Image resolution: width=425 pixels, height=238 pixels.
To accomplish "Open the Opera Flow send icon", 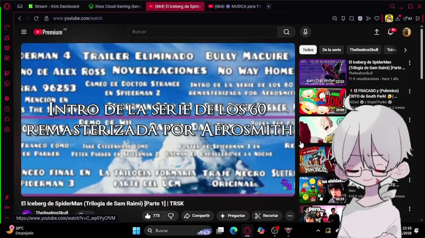I will tap(368, 19).
